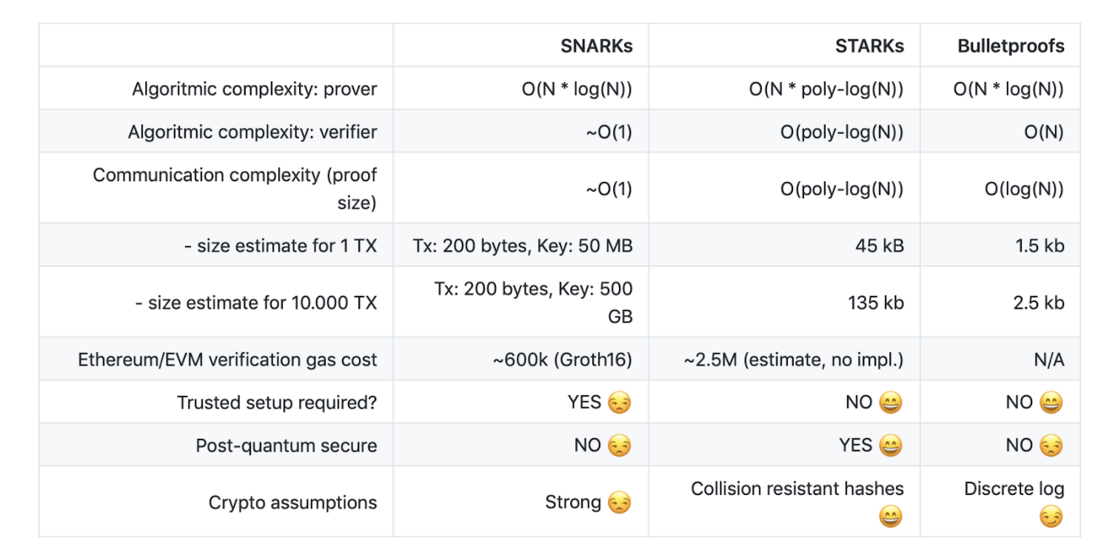Click the emoji under 'Collision resistant hashes'

[891, 517]
